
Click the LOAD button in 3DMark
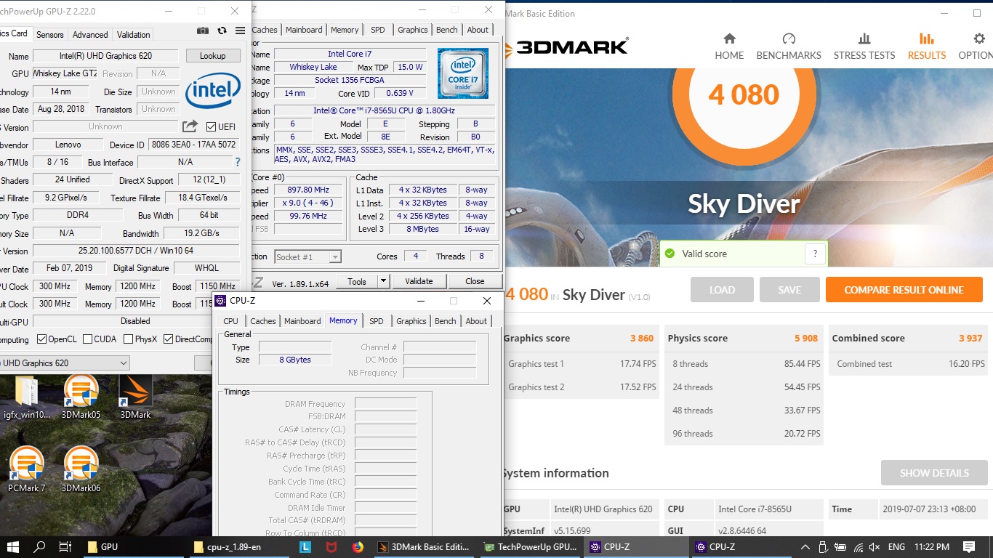pos(722,290)
